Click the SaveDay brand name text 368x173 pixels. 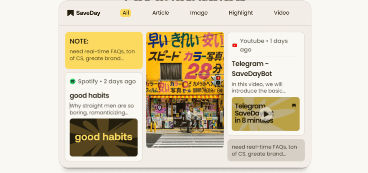pyautogui.click(x=88, y=13)
